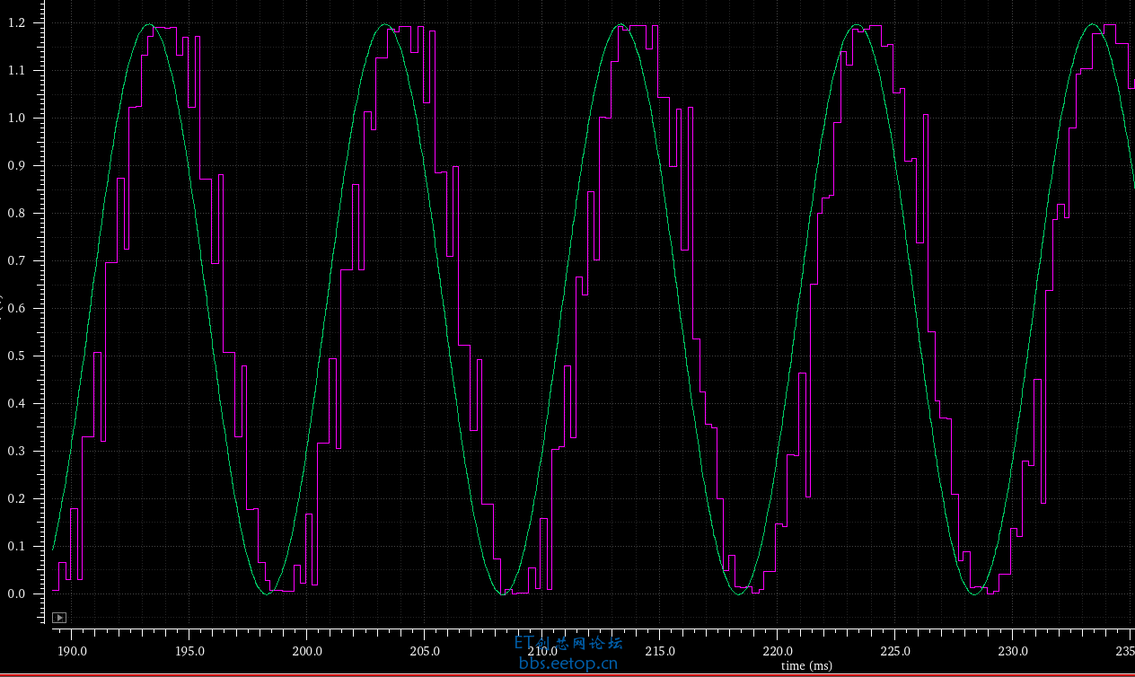Click the 0.4 y-axis tick label
Image resolution: width=1135 pixels, height=677 pixels.
click(x=17, y=403)
